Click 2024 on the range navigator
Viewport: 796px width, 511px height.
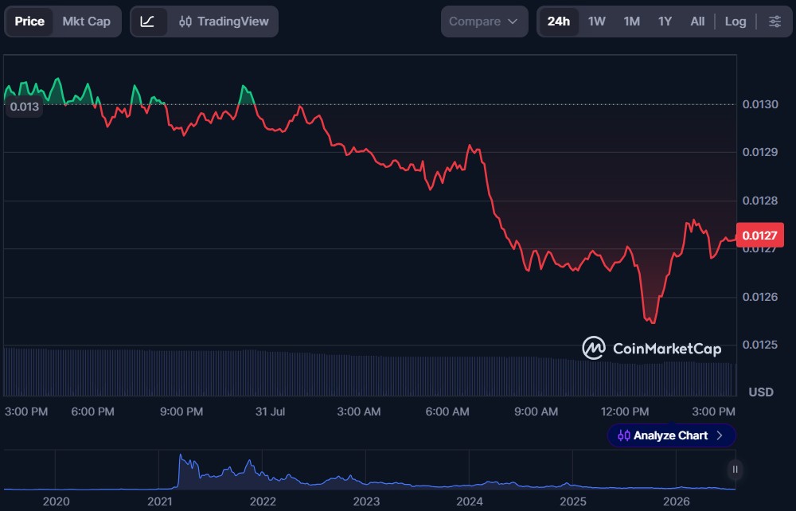[x=470, y=501]
